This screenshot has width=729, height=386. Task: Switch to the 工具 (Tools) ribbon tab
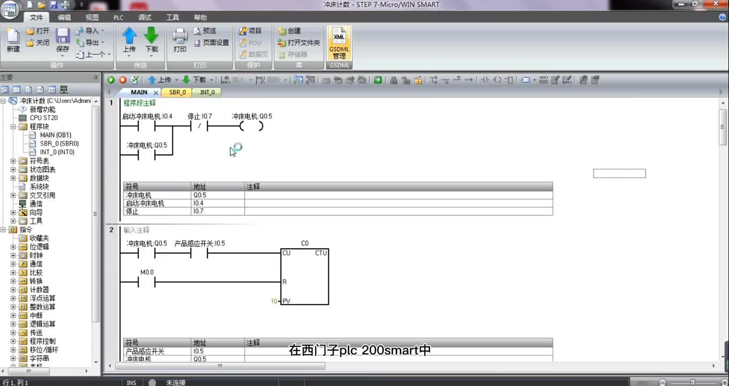pyautogui.click(x=173, y=18)
